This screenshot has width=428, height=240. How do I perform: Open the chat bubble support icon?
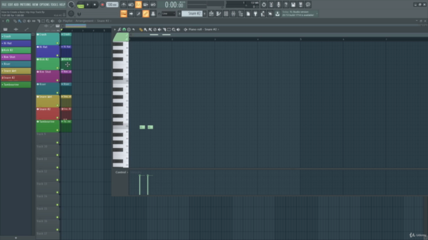point(308,5)
